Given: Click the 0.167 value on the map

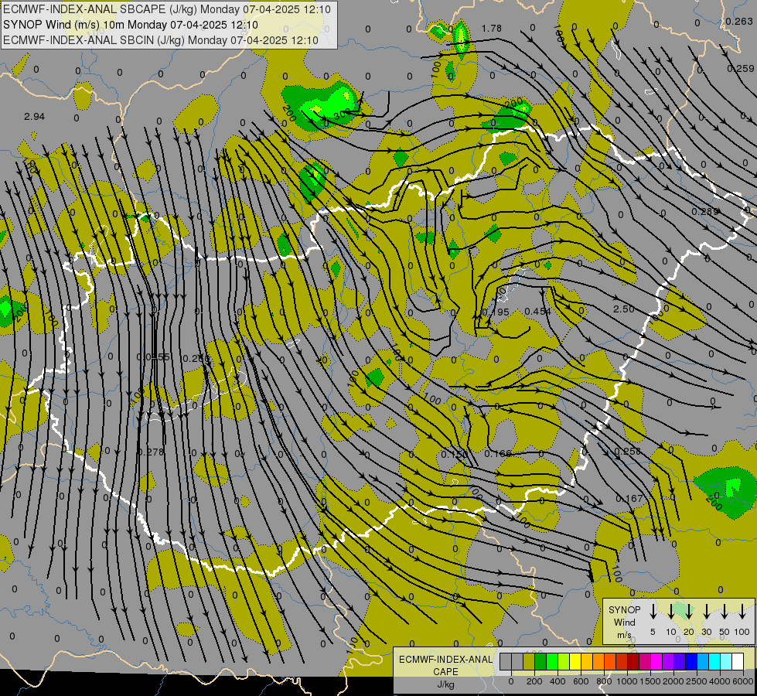Looking at the screenshot, I should click(x=629, y=499).
